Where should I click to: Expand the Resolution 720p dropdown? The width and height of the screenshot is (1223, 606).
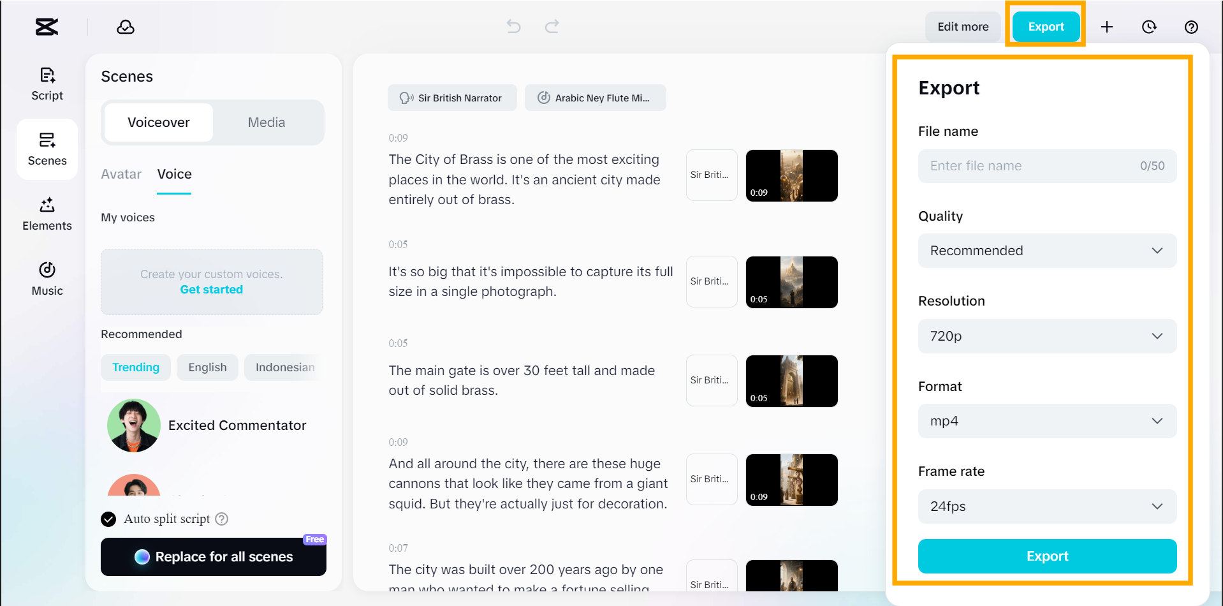coord(1047,336)
